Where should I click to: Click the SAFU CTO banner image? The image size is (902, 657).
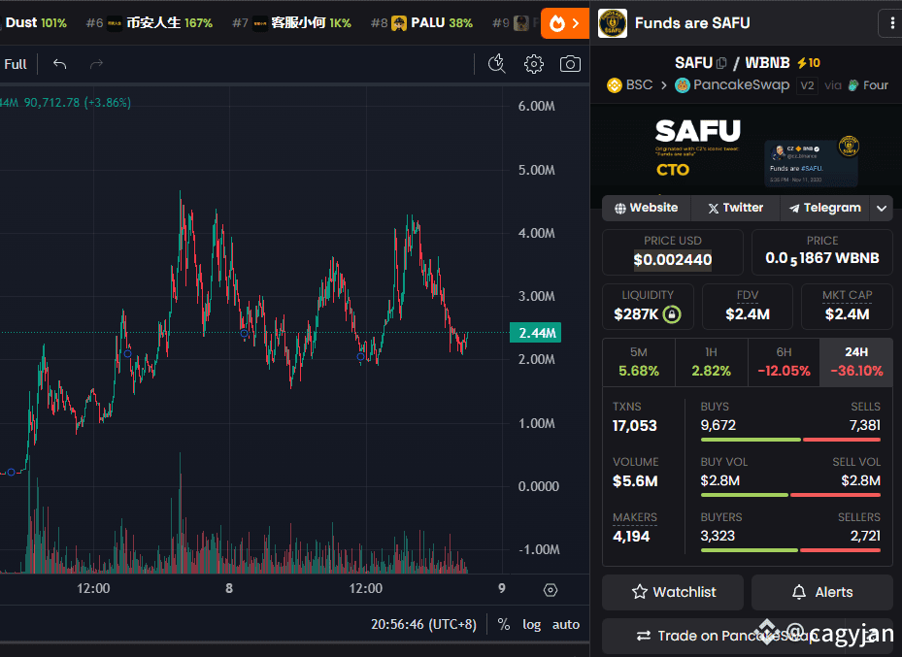(747, 150)
